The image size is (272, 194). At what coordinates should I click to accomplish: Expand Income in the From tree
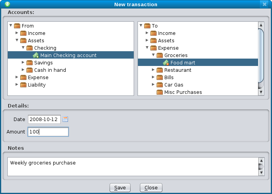tap(17, 33)
